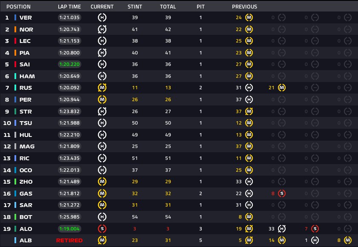Click Perez's previous hard tyre icon
Viewport: 358px width, 247px height.
[249, 99]
